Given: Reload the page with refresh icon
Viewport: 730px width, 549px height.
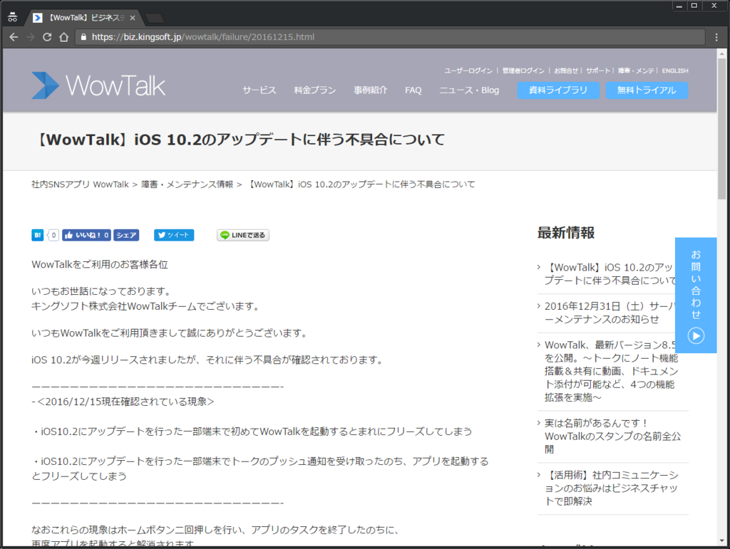Looking at the screenshot, I should point(47,37).
